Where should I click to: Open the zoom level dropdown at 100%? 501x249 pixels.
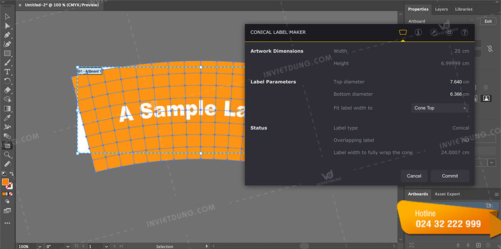pos(39,246)
